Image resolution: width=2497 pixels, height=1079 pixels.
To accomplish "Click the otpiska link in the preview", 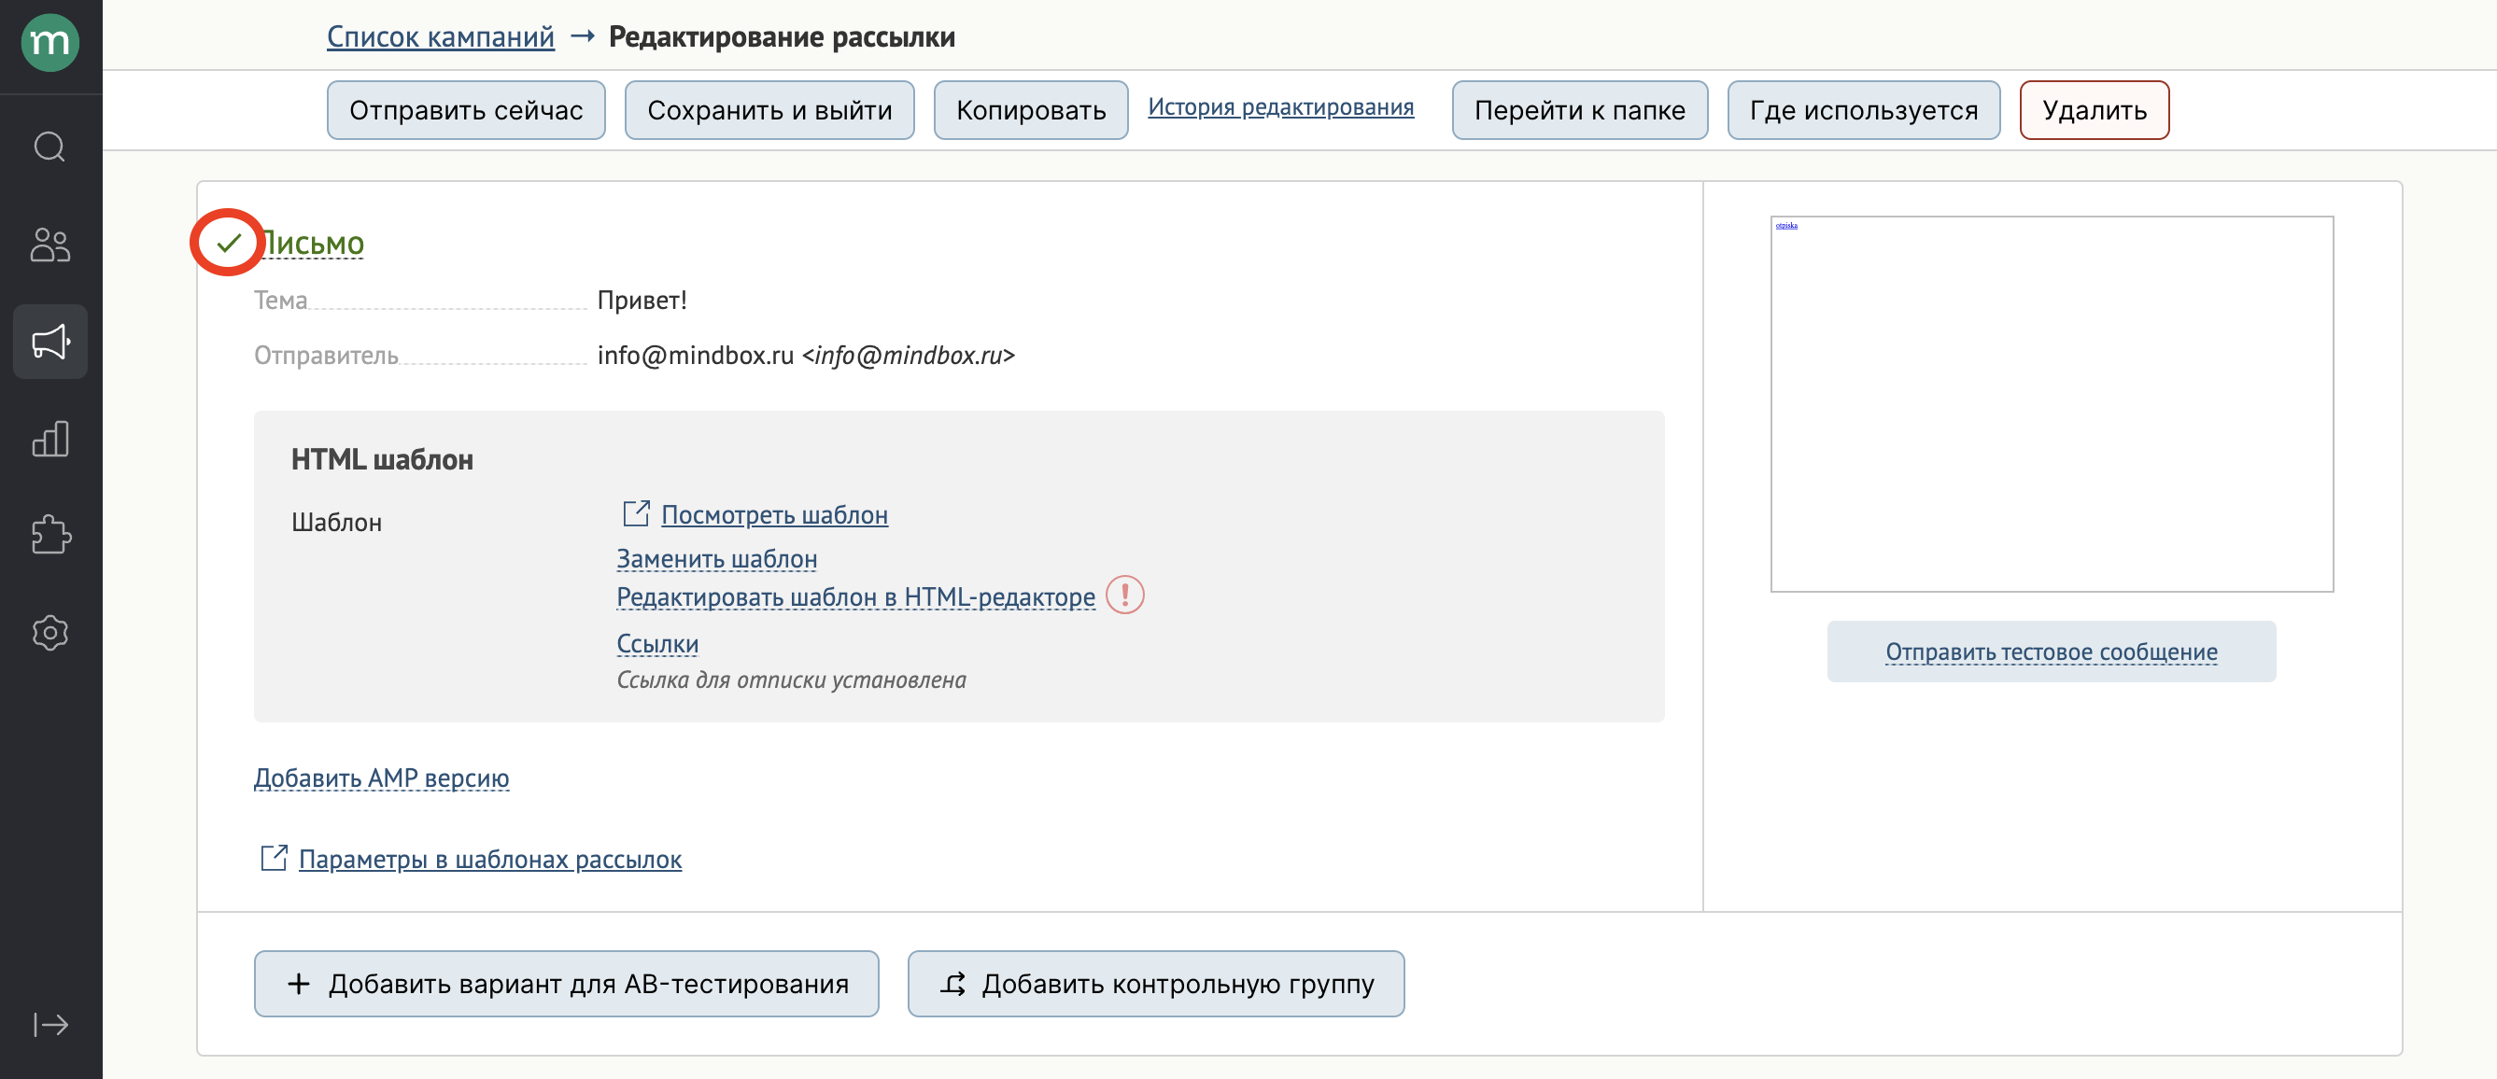I will tap(1786, 226).
